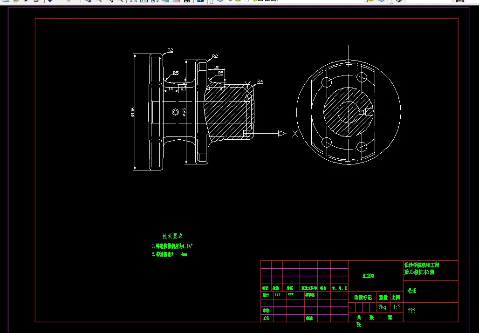Select the 工艺 row label
Viewport: 479px width, 333px height.
[266, 318]
